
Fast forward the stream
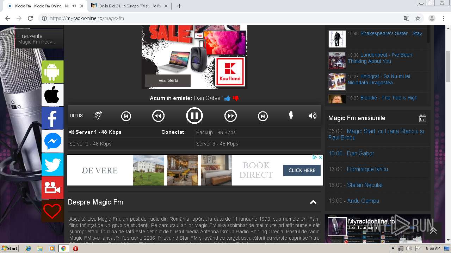(x=230, y=116)
